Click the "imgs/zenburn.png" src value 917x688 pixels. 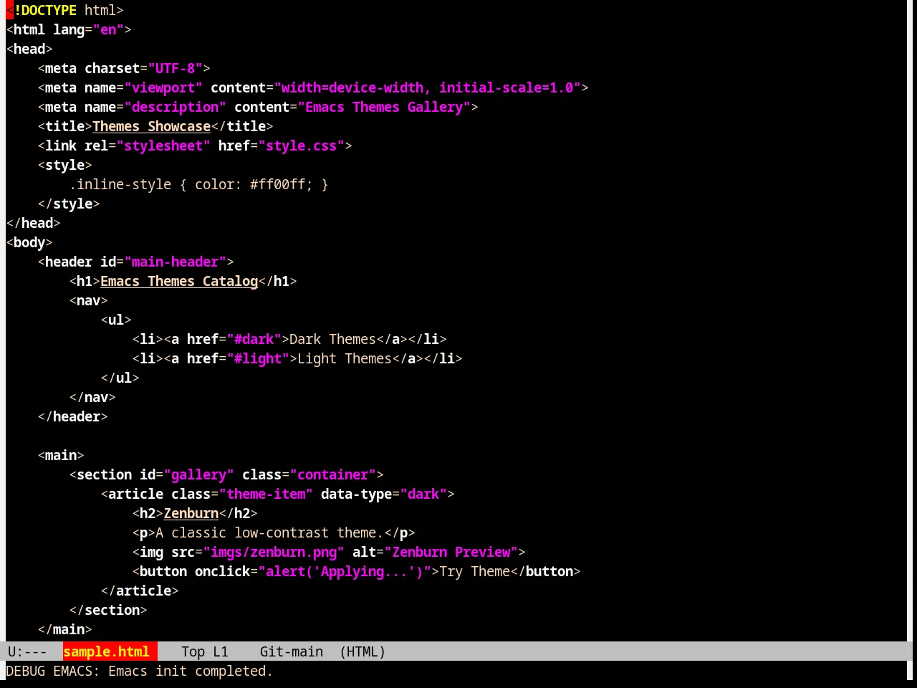(x=274, y=552)
